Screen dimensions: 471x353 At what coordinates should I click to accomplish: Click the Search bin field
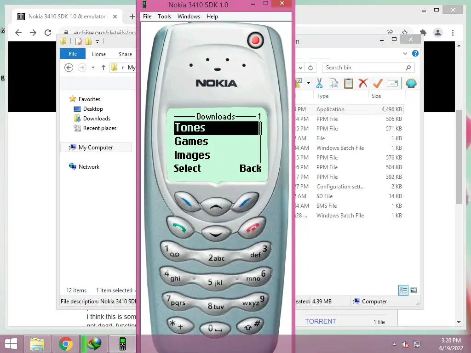point(368,68)
